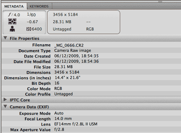This screenshot has width=181, height=133.
Task: Click the shutter speed 1/60 value
Action: point(31,14)
